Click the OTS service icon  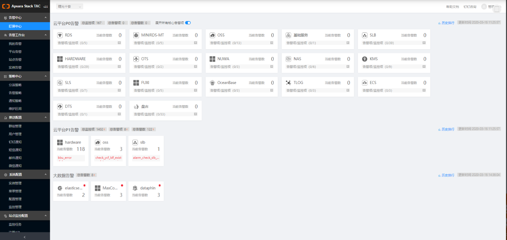pos(136,59)
